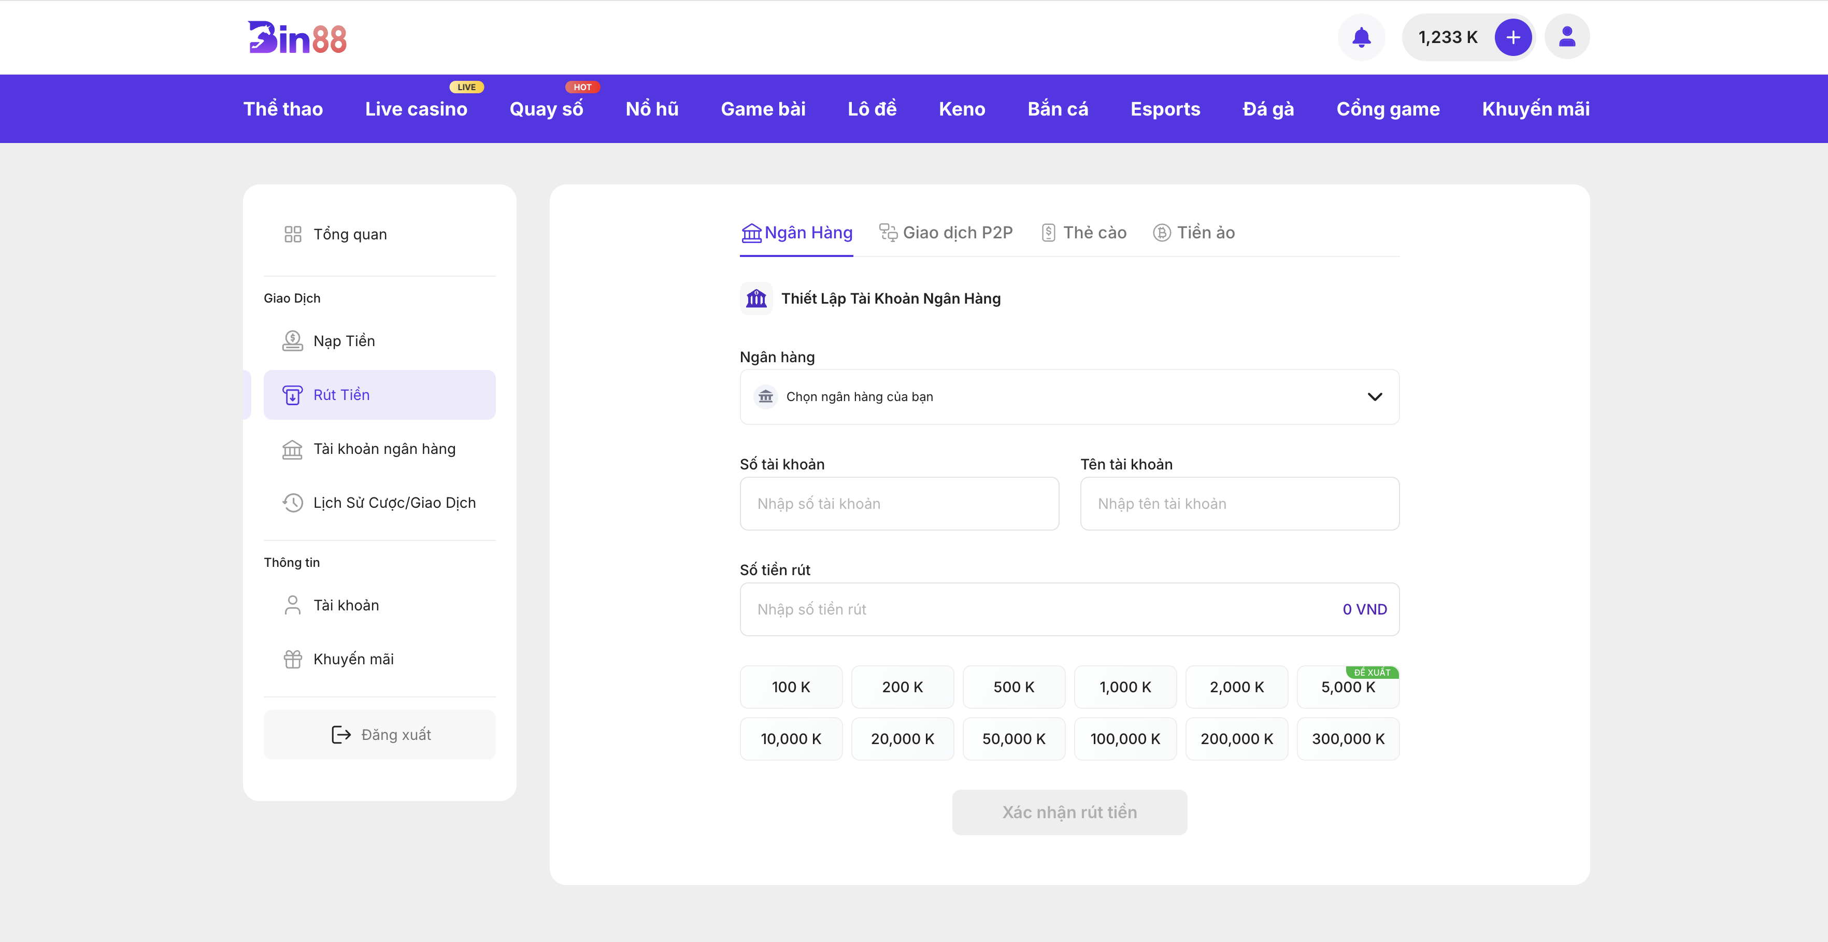Click the Đăng xuất logout arrow icon

pyautogui.click(x=341, y=734)
